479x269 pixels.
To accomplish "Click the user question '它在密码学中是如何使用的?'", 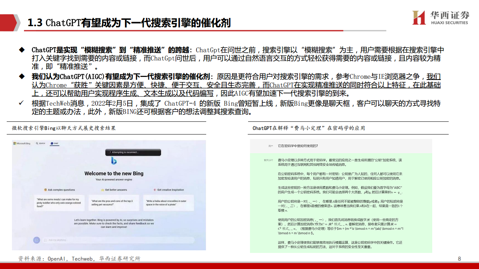I will tap(298, 146).
